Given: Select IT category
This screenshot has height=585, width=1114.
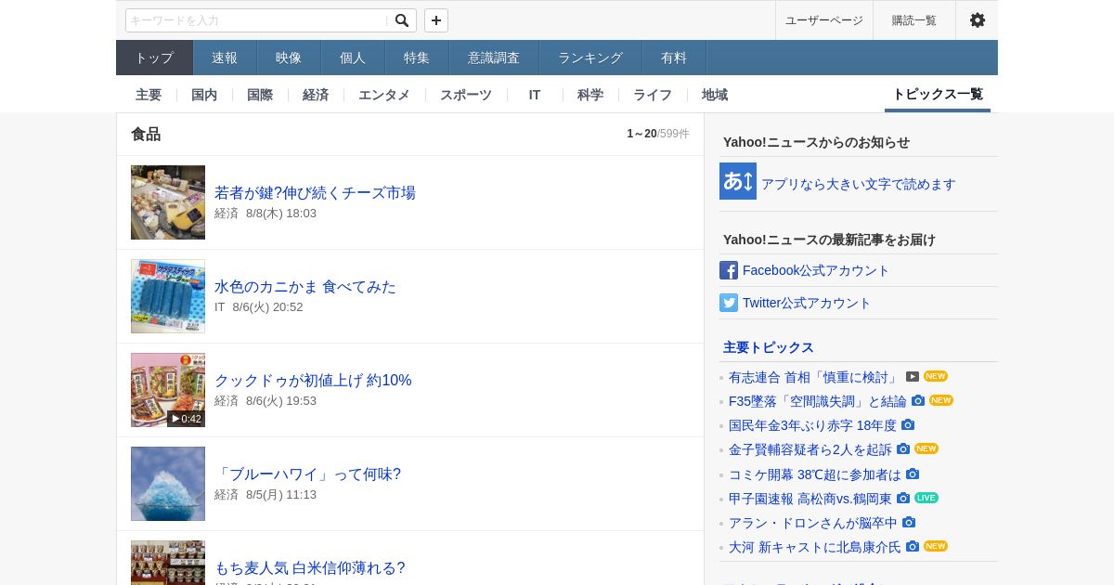Looking at the screenshot, I should tap(535, 95).
